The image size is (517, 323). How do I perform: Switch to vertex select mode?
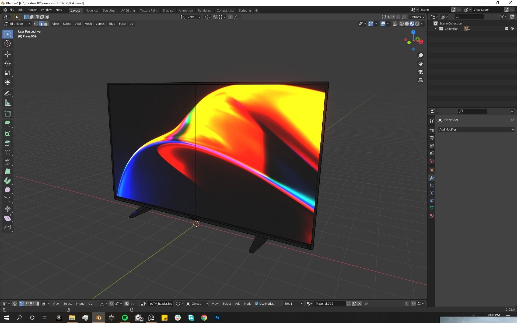pyautogui.click(x=36, y=24)
